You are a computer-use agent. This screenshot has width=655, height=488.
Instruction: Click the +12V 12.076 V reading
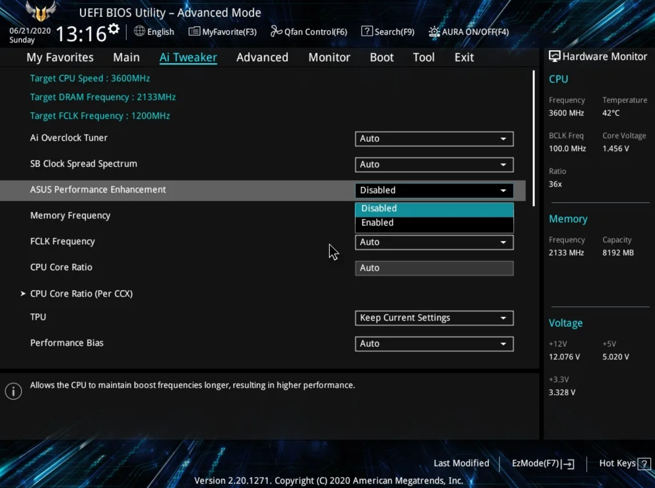564,357
